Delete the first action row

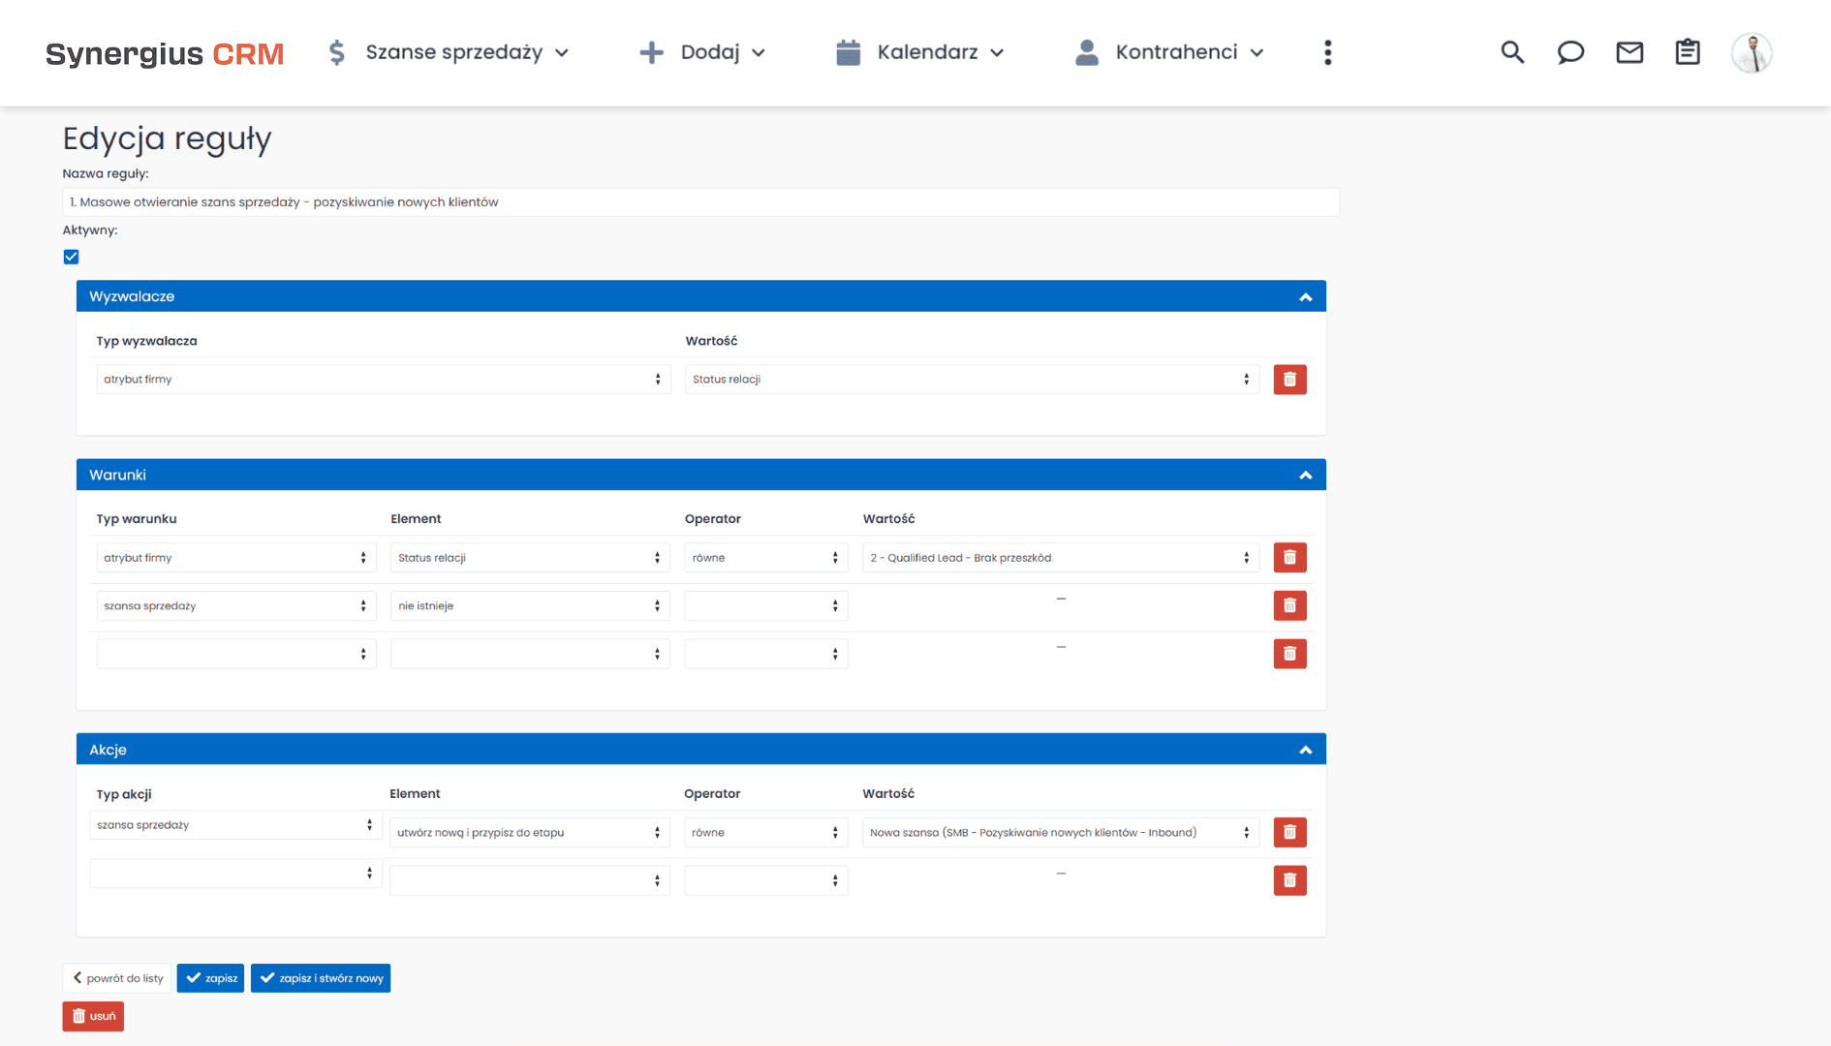pos(1289,832)
